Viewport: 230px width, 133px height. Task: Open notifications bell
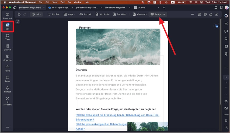coord(216,8)
